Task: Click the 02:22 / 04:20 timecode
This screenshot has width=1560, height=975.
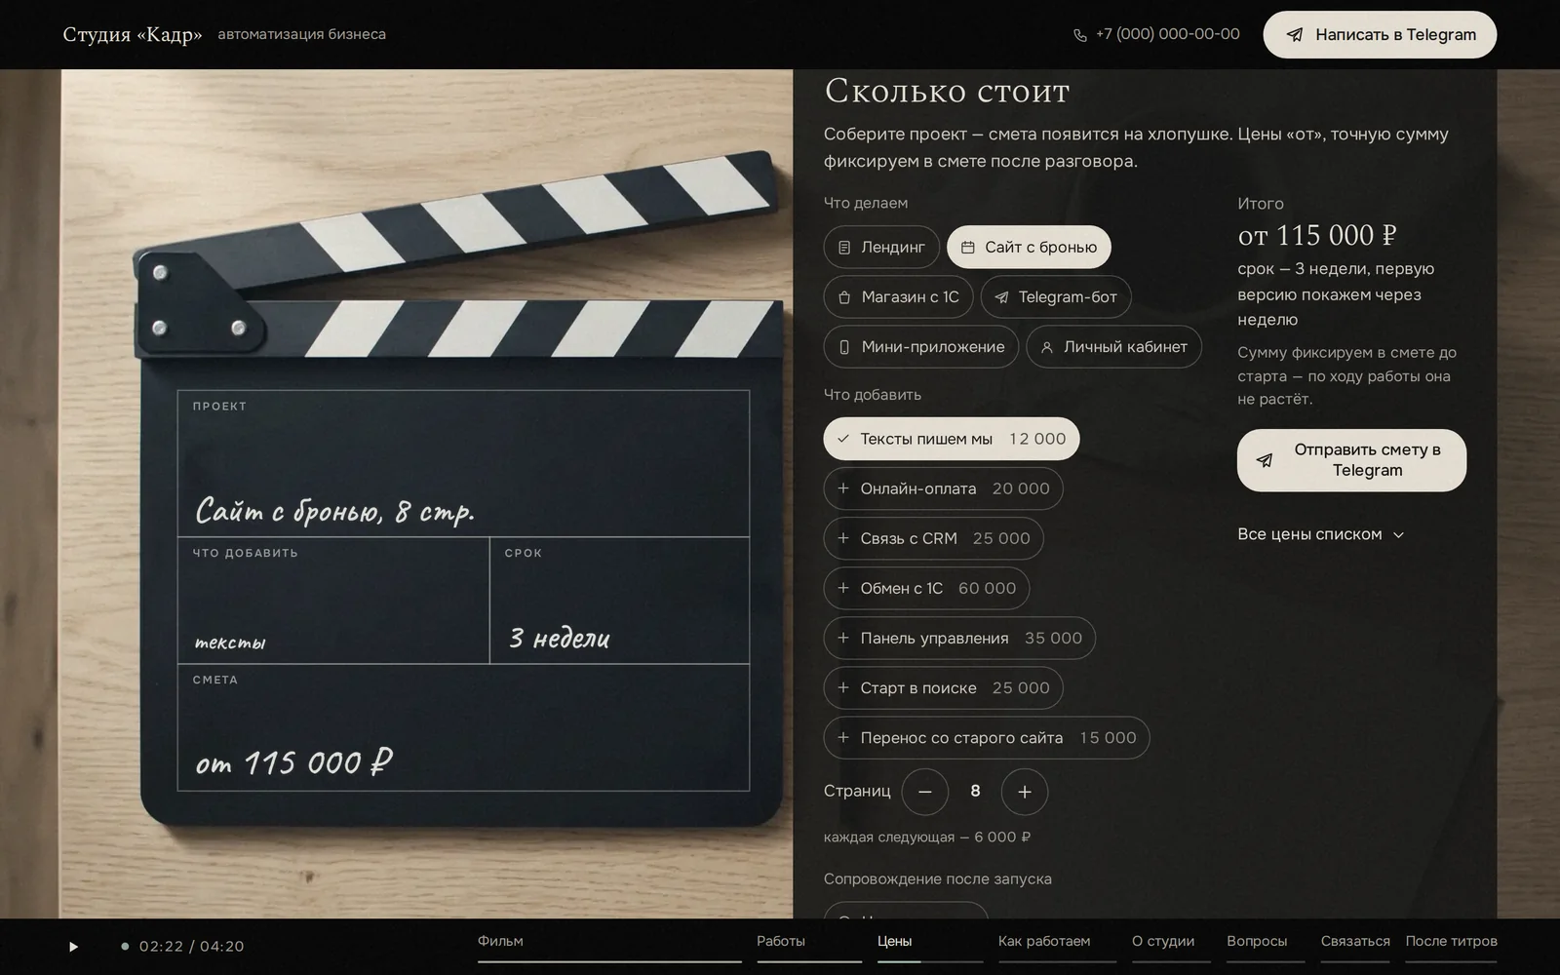Action: coord(191,947)
